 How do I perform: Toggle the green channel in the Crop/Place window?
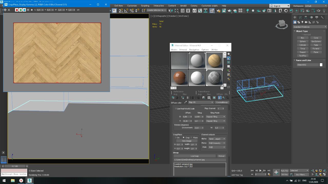coord(20,10)
